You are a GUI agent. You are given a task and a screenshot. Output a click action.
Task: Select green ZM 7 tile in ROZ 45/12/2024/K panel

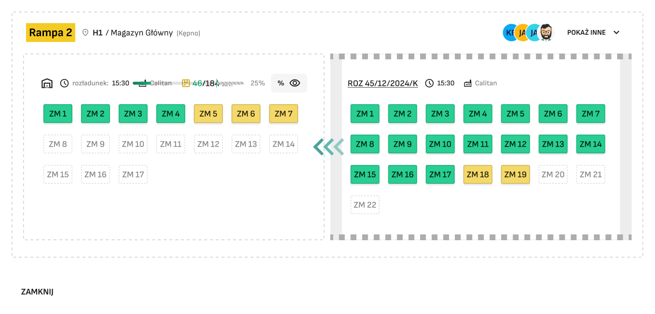coord(591,114)
